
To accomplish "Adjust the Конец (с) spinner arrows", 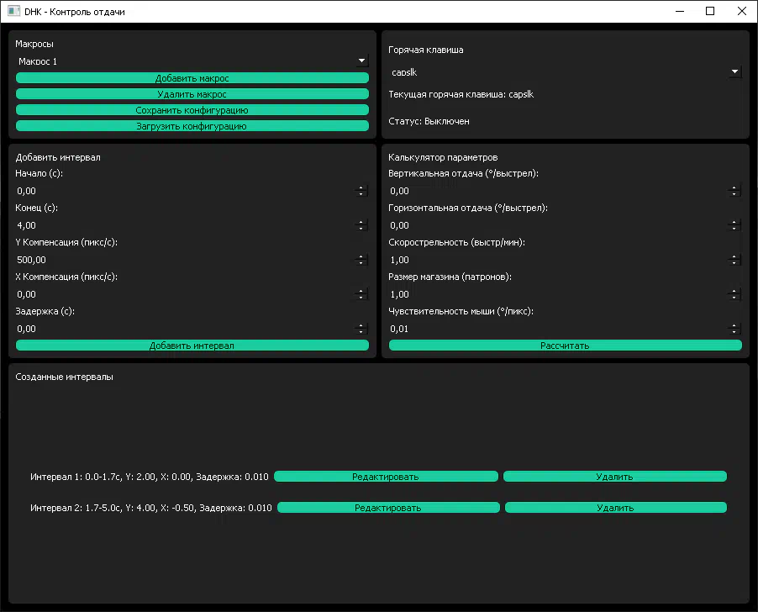I will 361,225.
